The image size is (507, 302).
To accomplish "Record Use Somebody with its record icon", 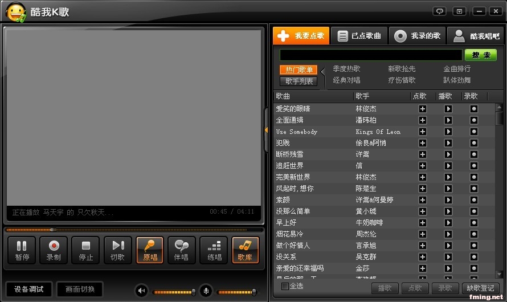I will (x=474, y=132).
